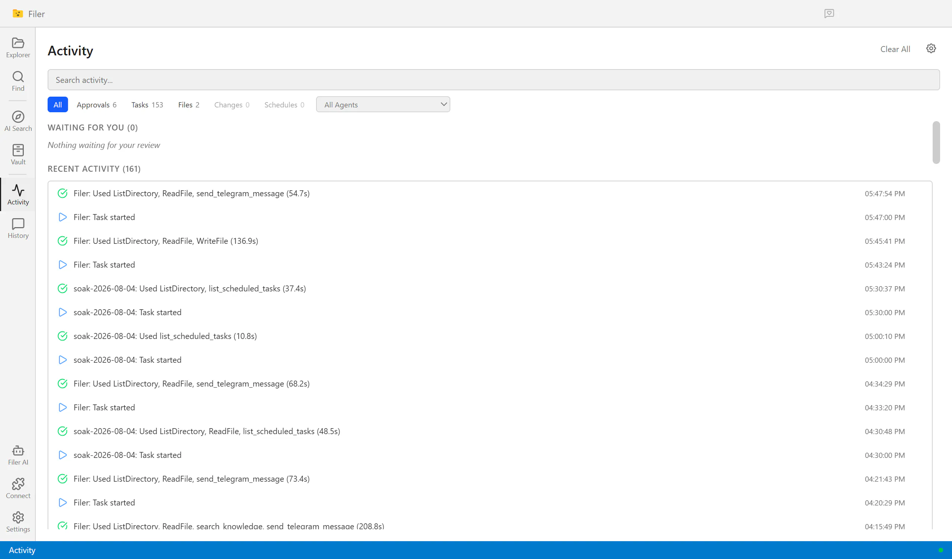Screen dimensions: 952x559
Task: Click the 05:30:00 PM timestamp
Action: [885, 313]
